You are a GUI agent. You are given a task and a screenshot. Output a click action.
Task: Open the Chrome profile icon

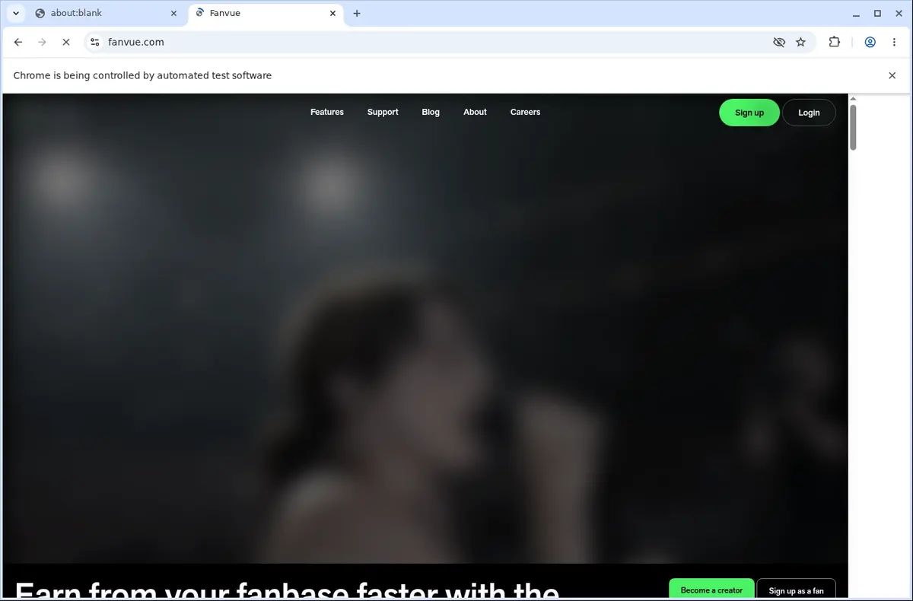(x=870, y=43)
